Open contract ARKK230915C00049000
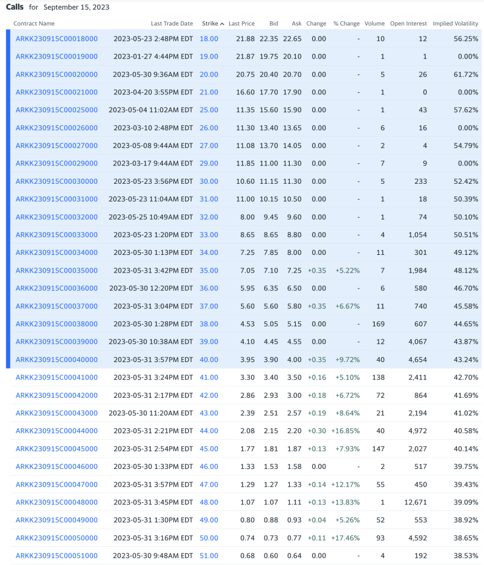This screenshot has height=565, width=484. tap(57, 520)
